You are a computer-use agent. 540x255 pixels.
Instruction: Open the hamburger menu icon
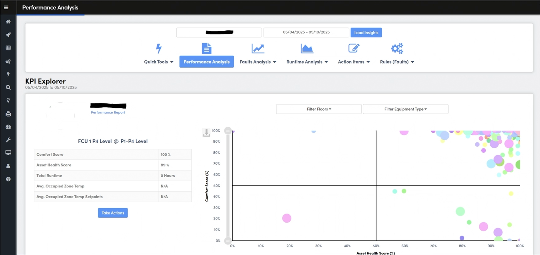coord(6,7)
